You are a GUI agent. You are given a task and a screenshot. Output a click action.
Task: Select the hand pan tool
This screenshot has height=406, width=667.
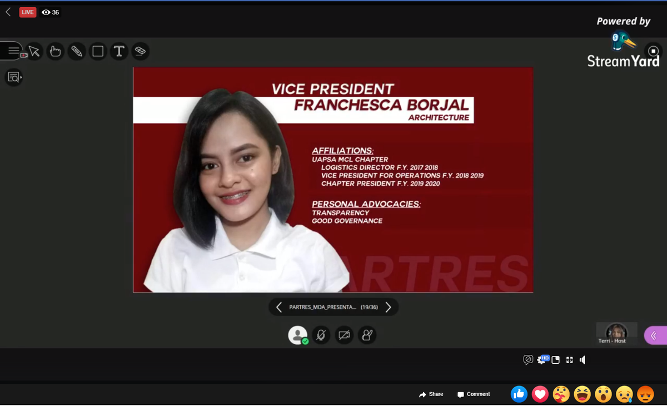click(55, 52)
